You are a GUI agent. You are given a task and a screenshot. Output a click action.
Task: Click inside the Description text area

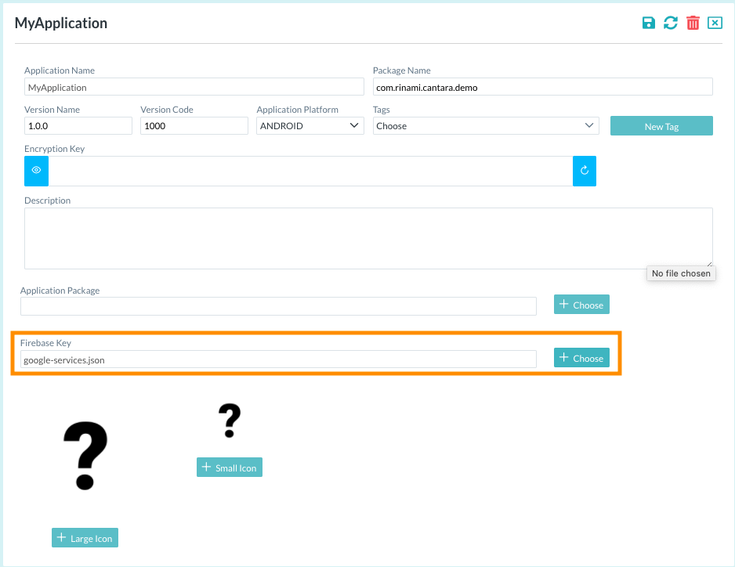[368, 238]
